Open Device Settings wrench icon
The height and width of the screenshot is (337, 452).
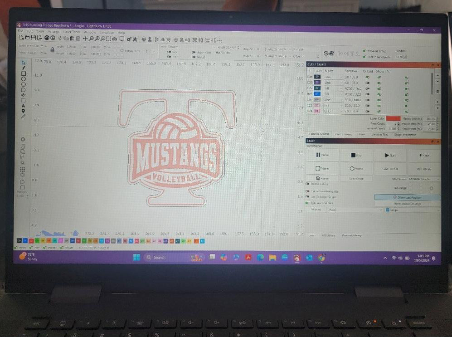pyautogui.click(x=135, y=39)
